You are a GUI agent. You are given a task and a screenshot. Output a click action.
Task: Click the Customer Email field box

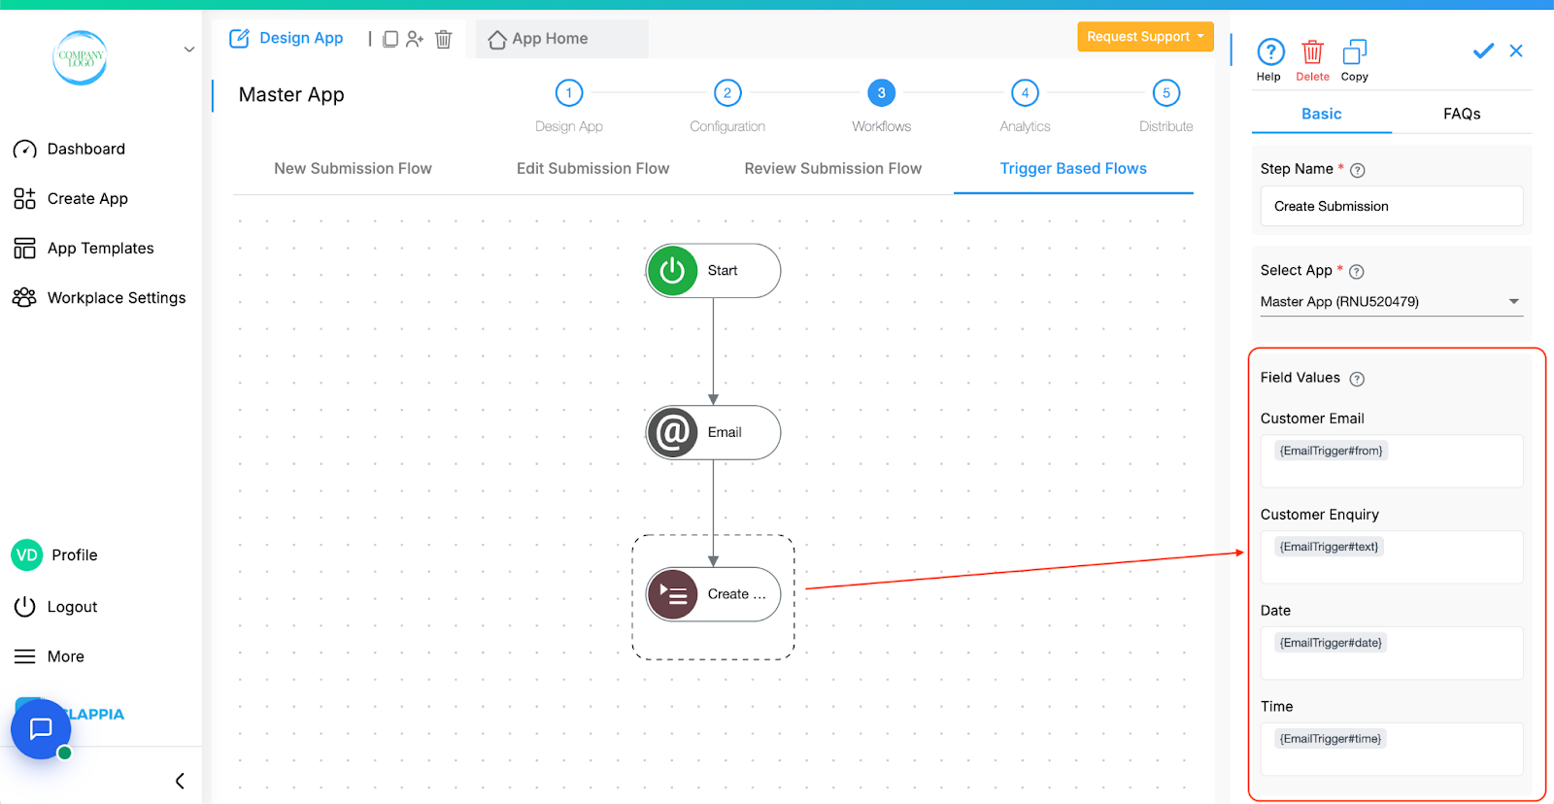tap(1392, 460)
